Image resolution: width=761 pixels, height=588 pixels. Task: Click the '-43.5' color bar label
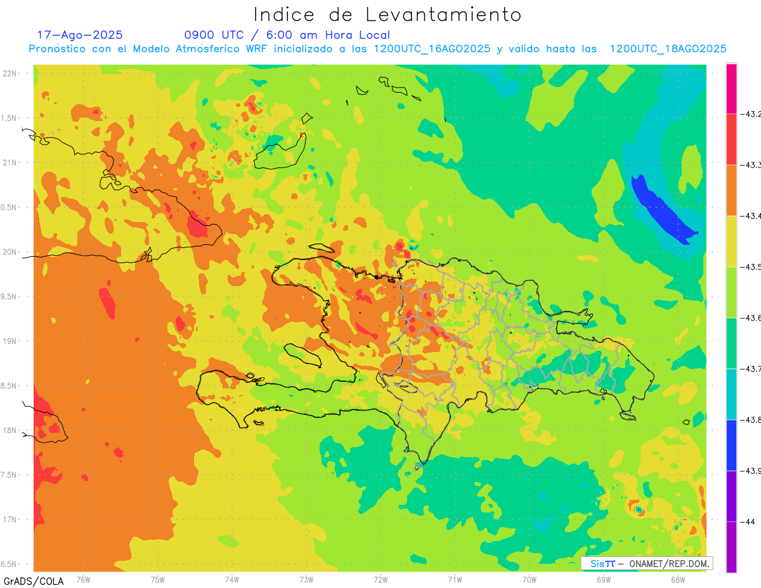[751, 267]
